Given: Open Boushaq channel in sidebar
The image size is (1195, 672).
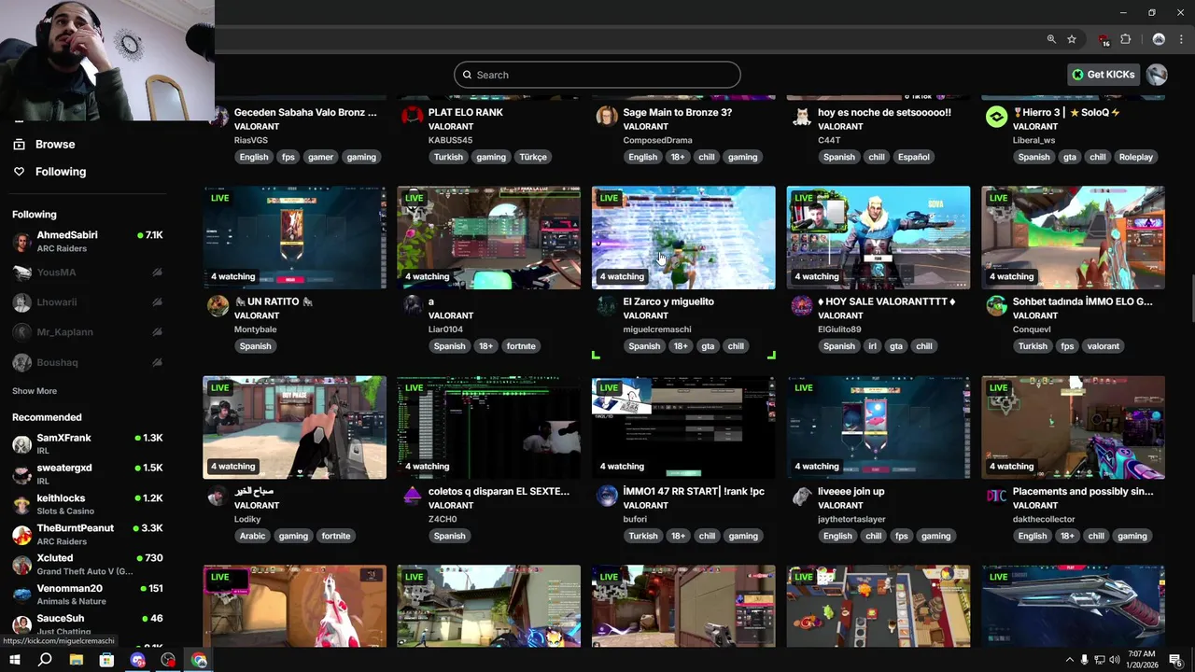Looking at the screenshot, I should tap(89, 362).
